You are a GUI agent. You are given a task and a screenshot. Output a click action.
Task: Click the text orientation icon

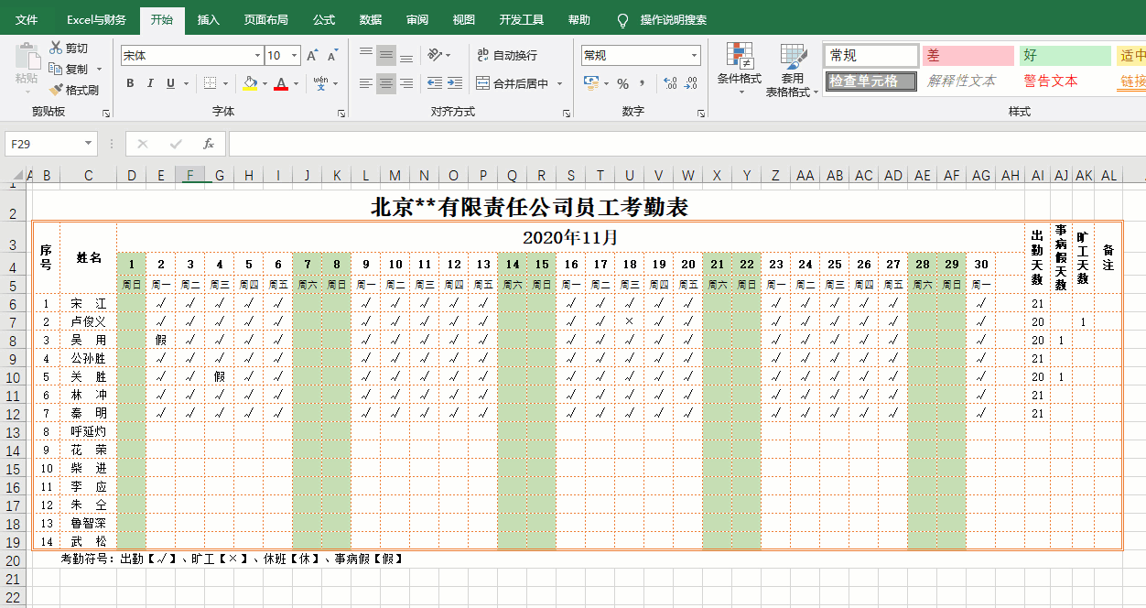tap(436, 55)
